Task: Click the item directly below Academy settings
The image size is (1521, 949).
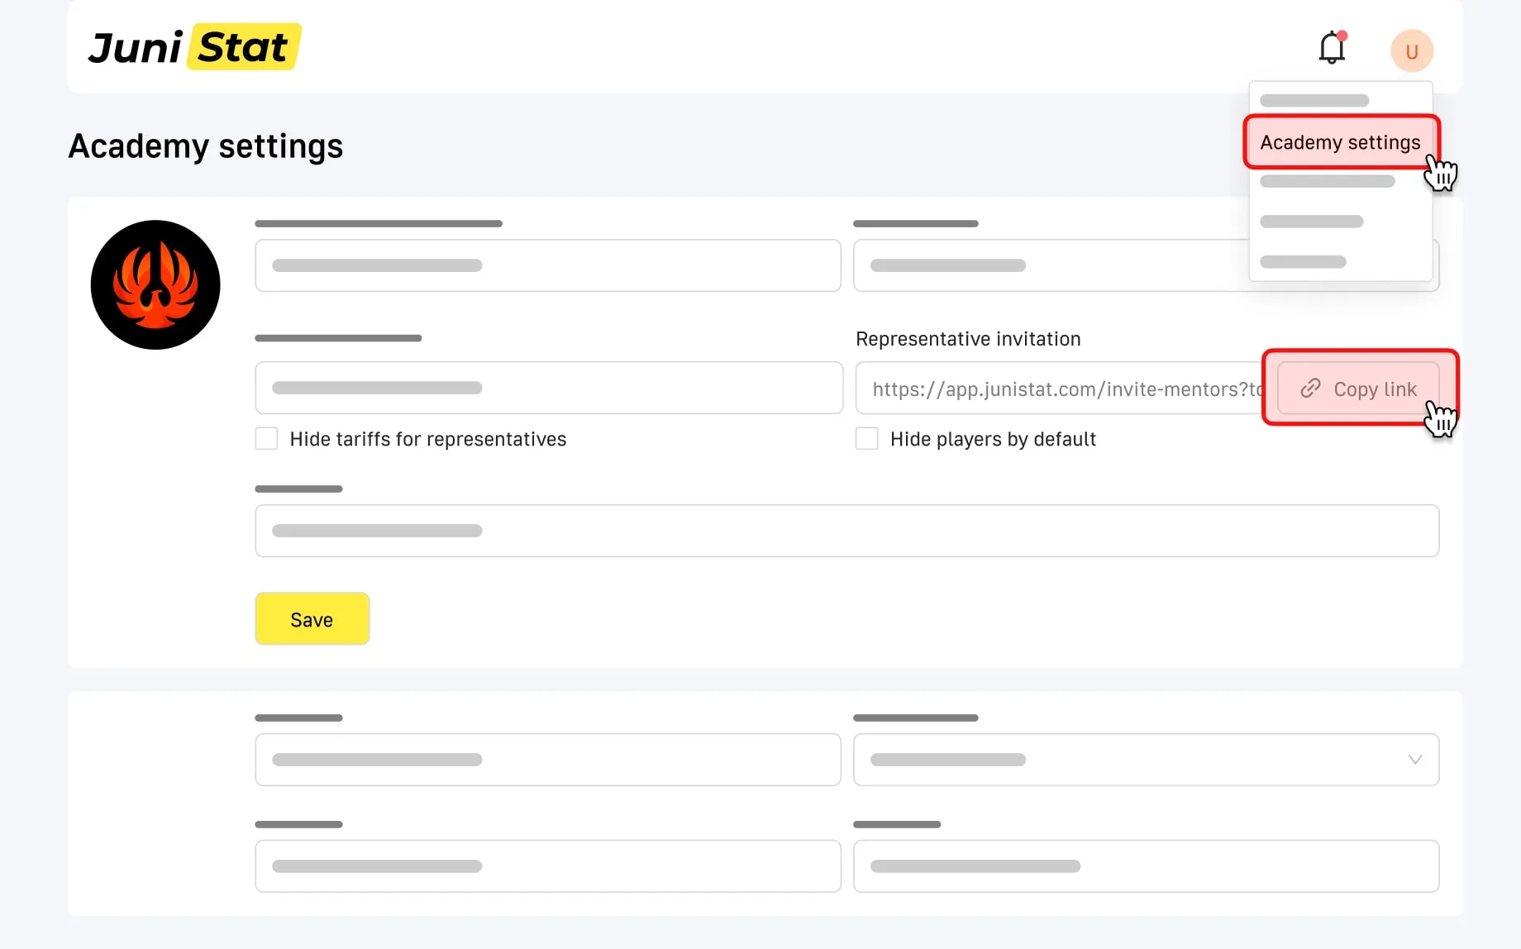Action: [1327, 182]
